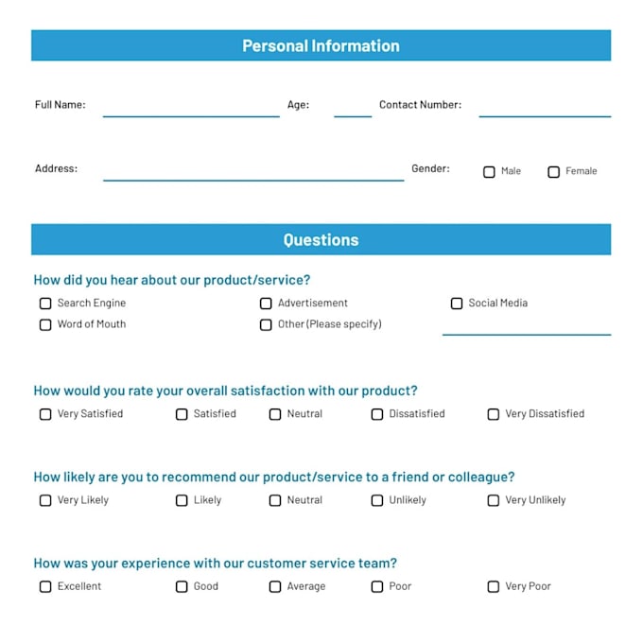Select the Advertisement checkbox
The image size is (643, 643).
[x=266, y=304]
